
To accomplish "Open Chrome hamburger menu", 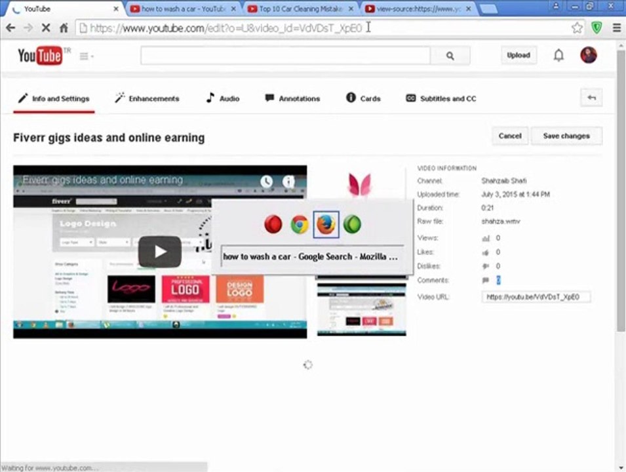I will coord(616,28).
